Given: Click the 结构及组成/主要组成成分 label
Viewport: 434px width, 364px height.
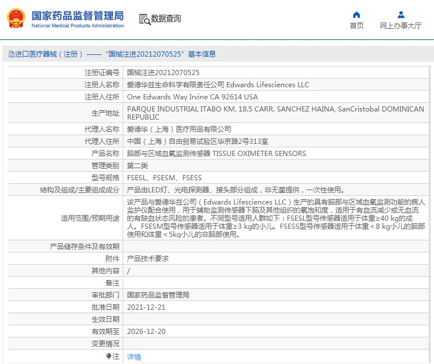Looking at the screenshot, I should click(79, 190).
